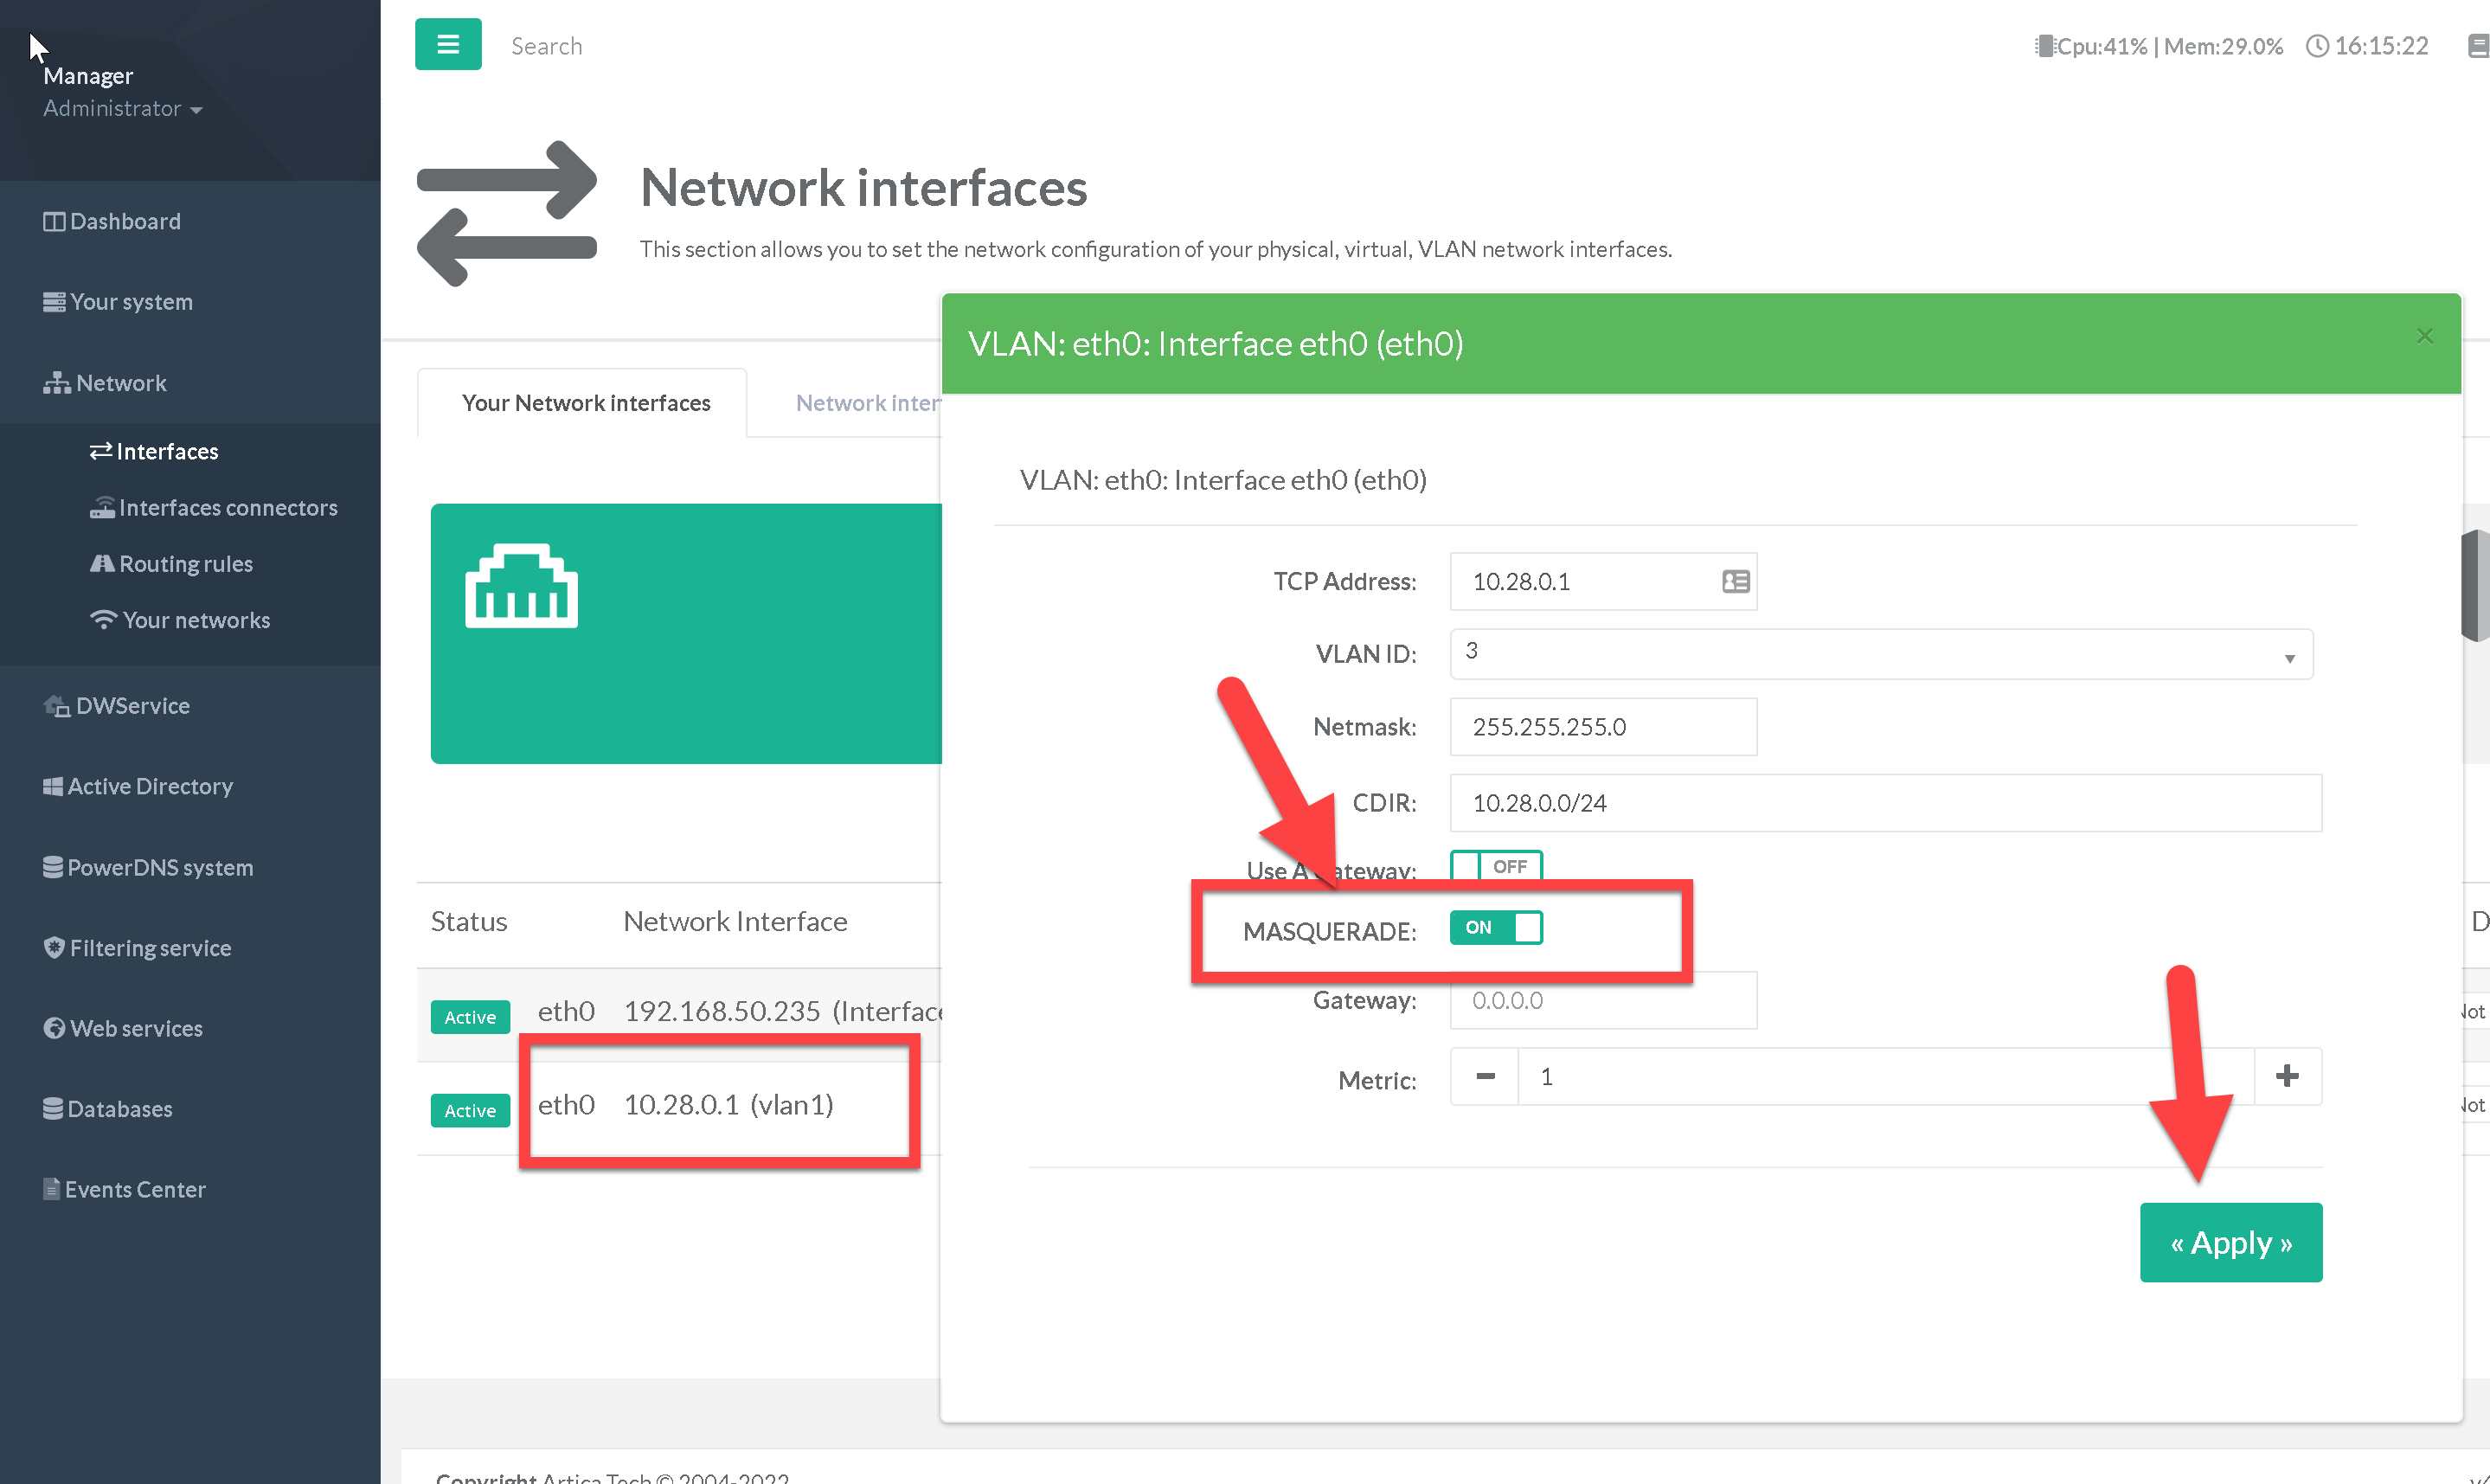2490x1484 pixels.
Task: Open Events Center in the sidebar
Action: pos(134,1189)
